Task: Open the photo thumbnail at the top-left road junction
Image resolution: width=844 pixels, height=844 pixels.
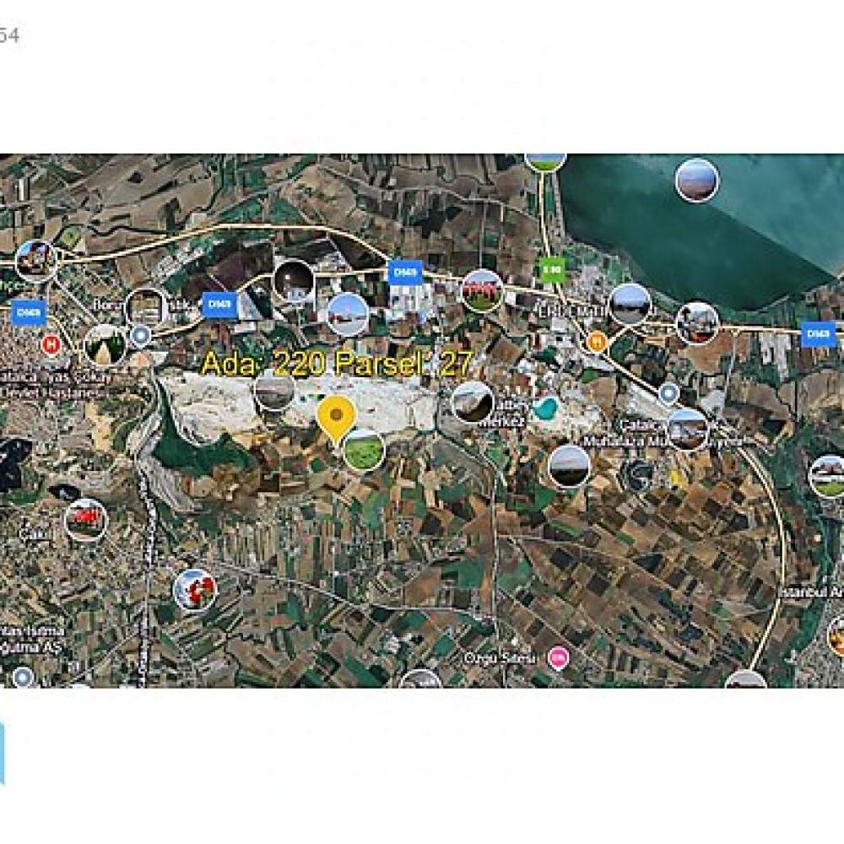Action: click(x=36, y=261)
